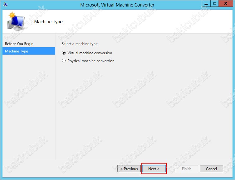Click the 'Select a machine type:' label
Viewport: 235px width, 180px height.
(x=80, y=44)
